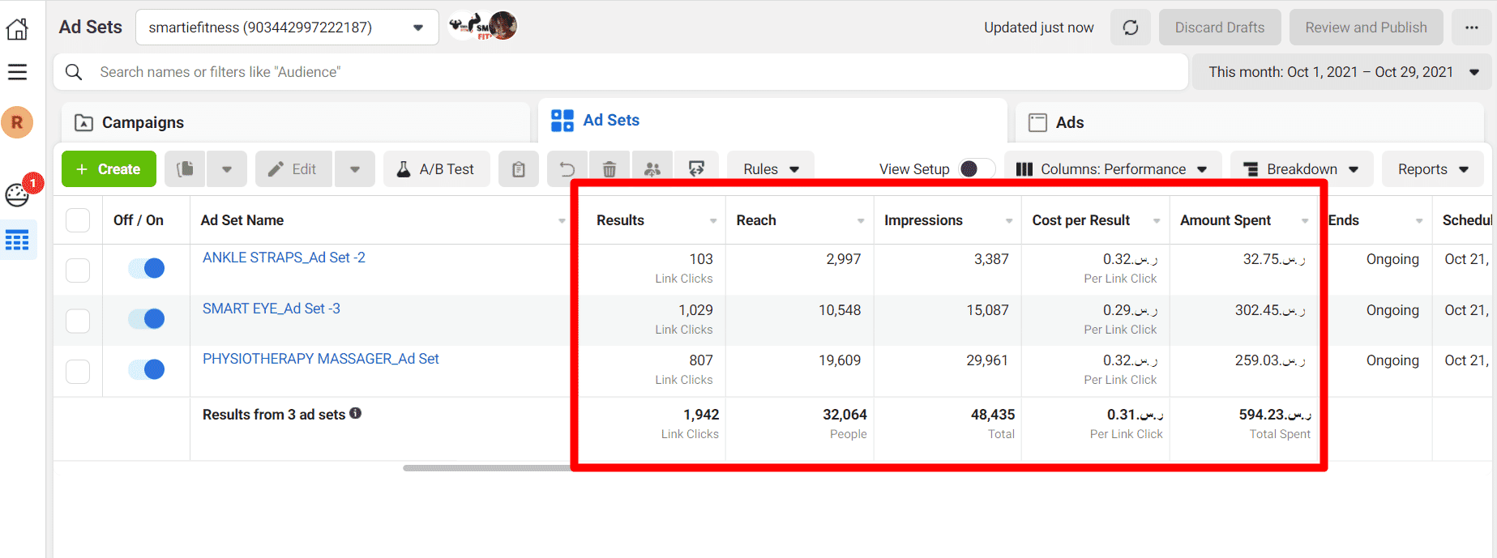
Task: Click the undo arrow icon in toolbar
Action: coord(567,169)
